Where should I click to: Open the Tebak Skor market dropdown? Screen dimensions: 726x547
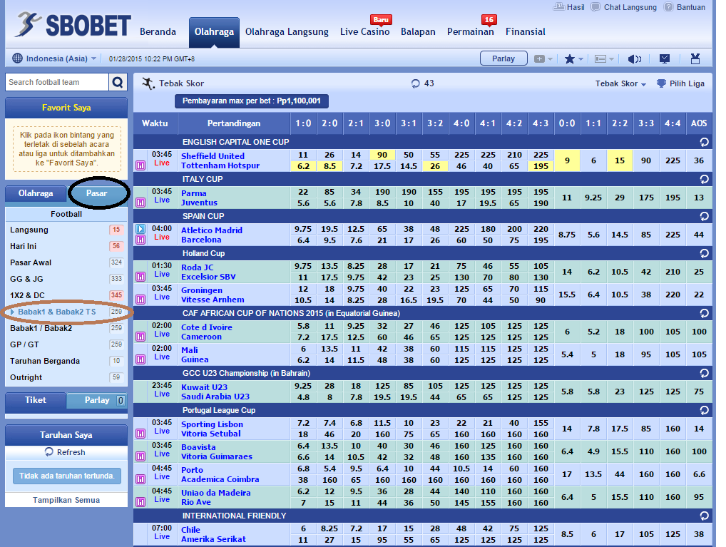coord(620,83)
